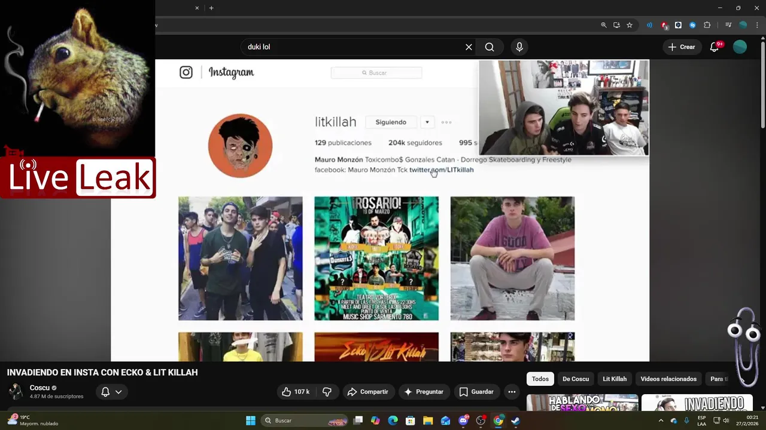Open YouTube account avatar menu

coord(740,47)
